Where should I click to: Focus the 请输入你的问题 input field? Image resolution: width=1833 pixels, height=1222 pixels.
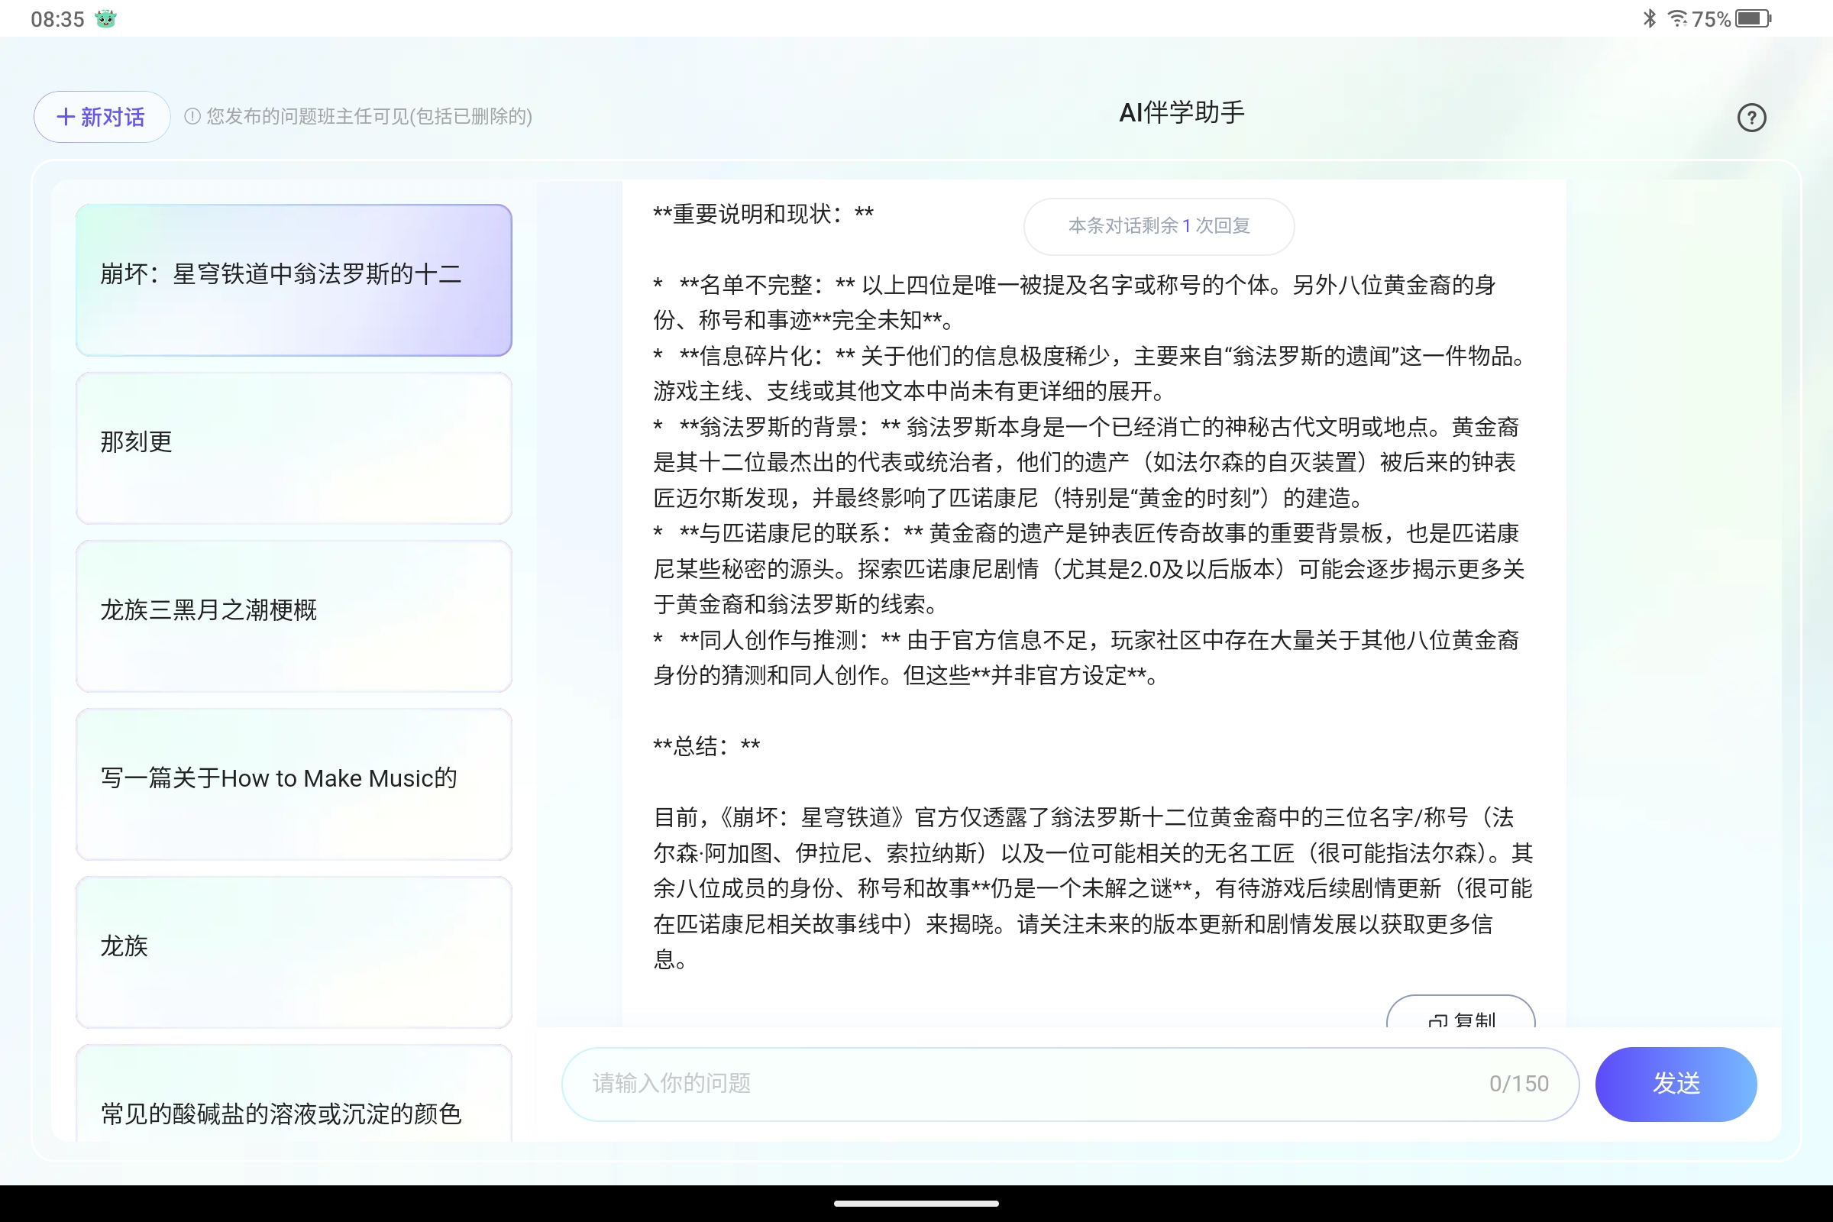(x=1069, y=1083)
